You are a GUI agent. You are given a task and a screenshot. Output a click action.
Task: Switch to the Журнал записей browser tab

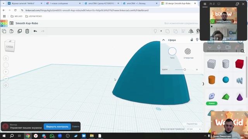point(25,3)
